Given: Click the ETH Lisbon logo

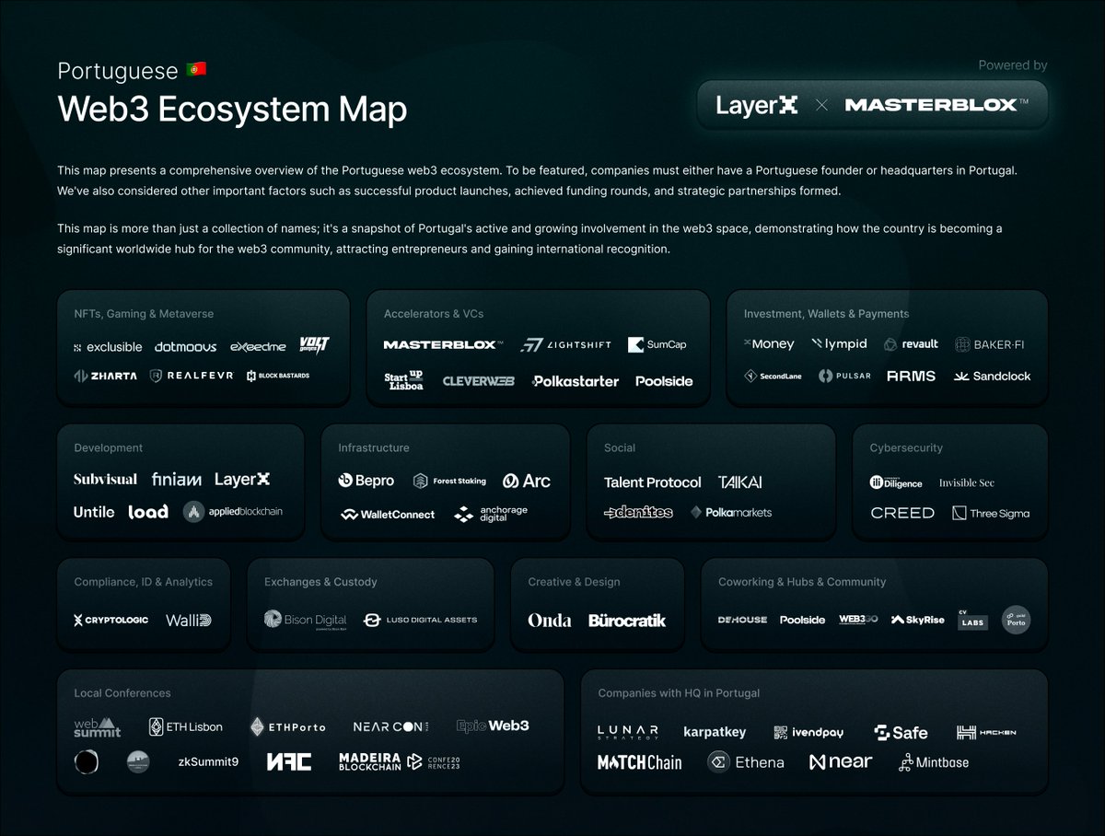Looking at the screenshot, I should click(186, 726).
